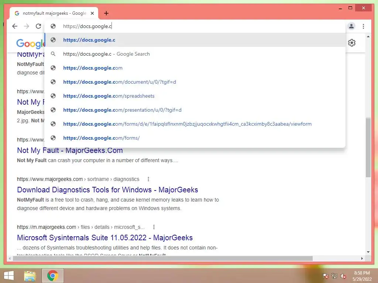The height and width of the screenshot is (283, 378).
Task: Open Google search settings gear
Action: (x=352, y=43)
